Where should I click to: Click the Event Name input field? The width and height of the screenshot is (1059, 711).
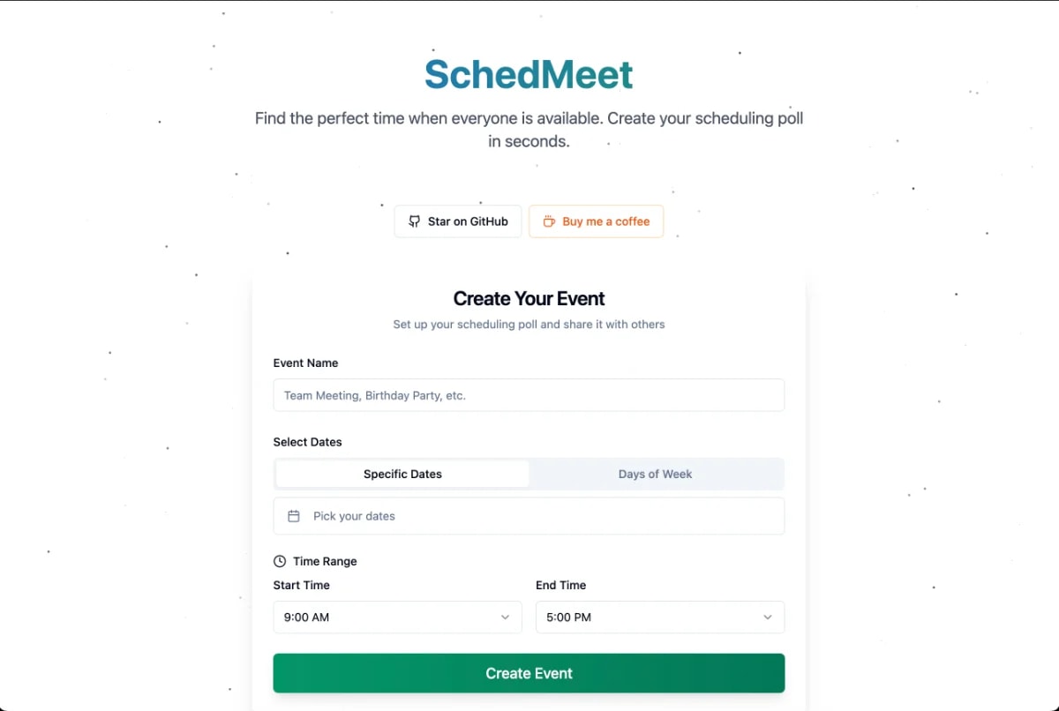pyautogui.click(x=529, y=395)
